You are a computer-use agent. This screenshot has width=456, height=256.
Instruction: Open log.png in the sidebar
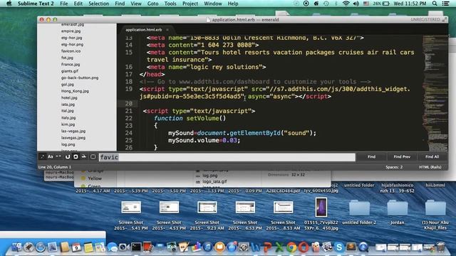click(x=68, y=144)
